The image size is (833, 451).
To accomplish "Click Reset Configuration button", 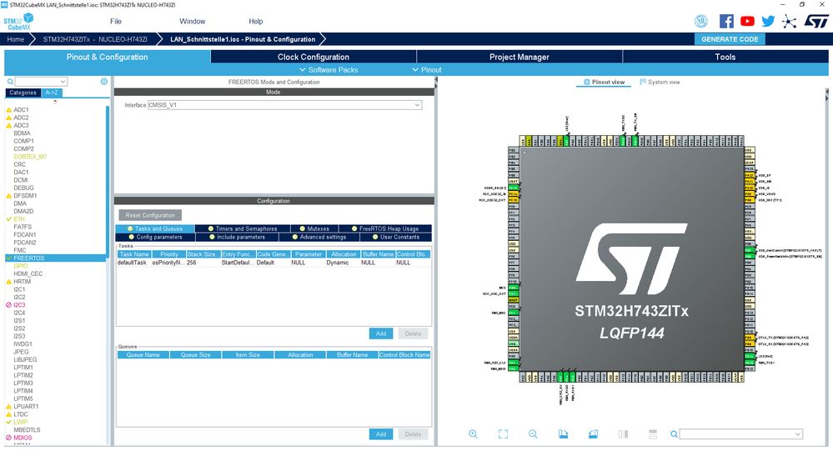I will pyautogui.click(x=150, y=215).
